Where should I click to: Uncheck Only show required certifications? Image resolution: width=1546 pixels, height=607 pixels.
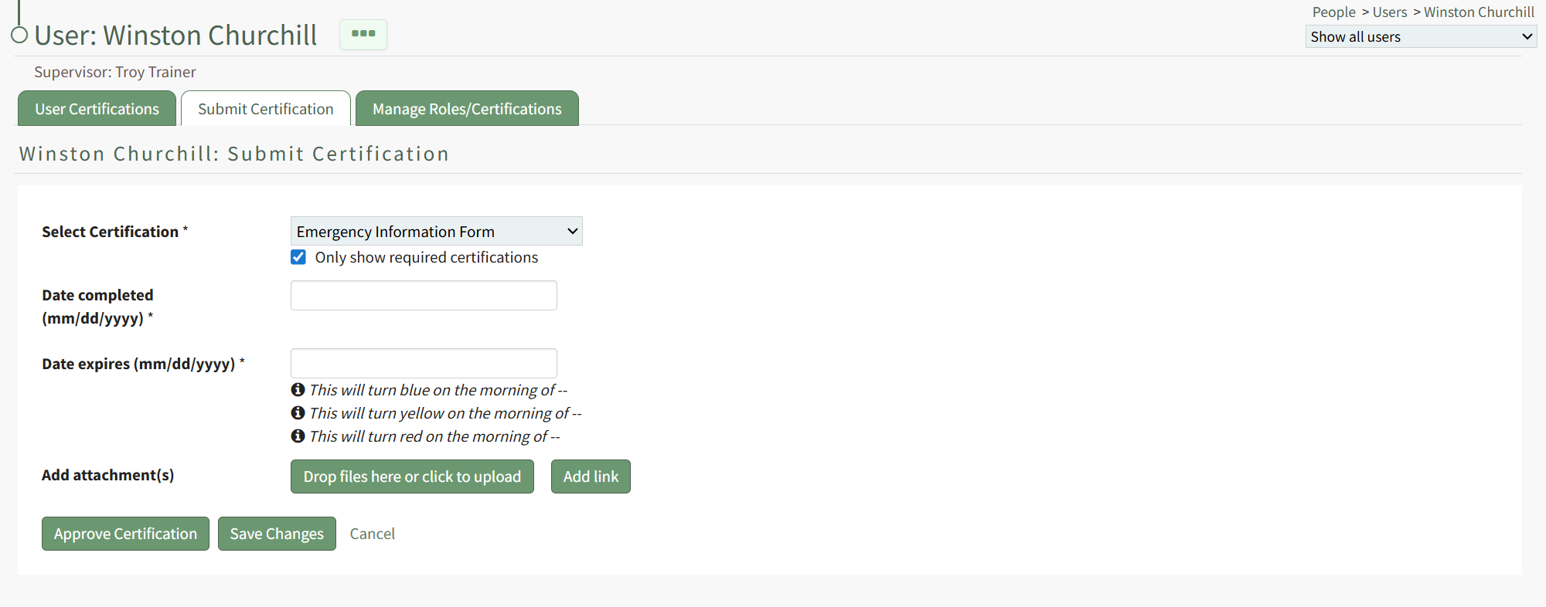tap(298, 257)
